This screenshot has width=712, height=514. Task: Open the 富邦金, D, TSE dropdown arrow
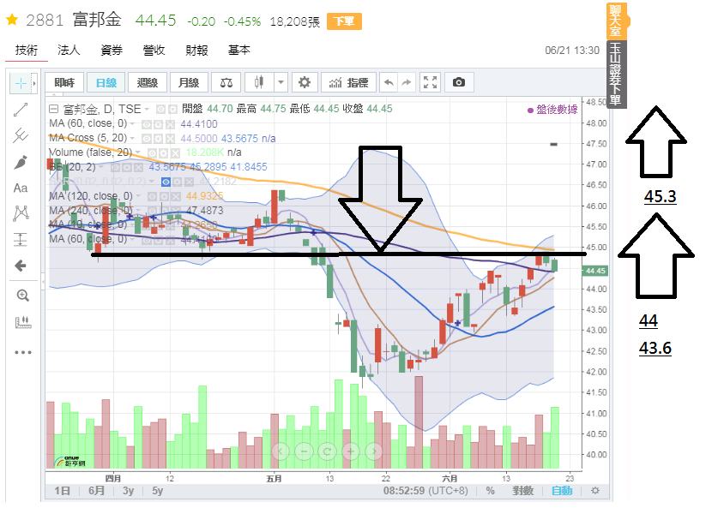(x=147, y=110)
